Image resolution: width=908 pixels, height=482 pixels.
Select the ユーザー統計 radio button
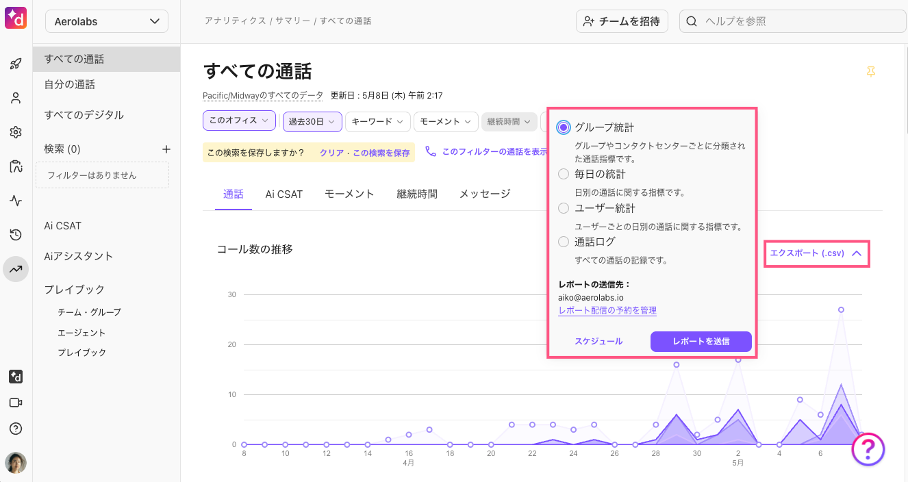(x=564, y=208)
